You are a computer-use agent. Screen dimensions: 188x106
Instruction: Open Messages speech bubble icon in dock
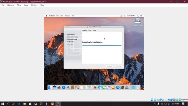100,87
